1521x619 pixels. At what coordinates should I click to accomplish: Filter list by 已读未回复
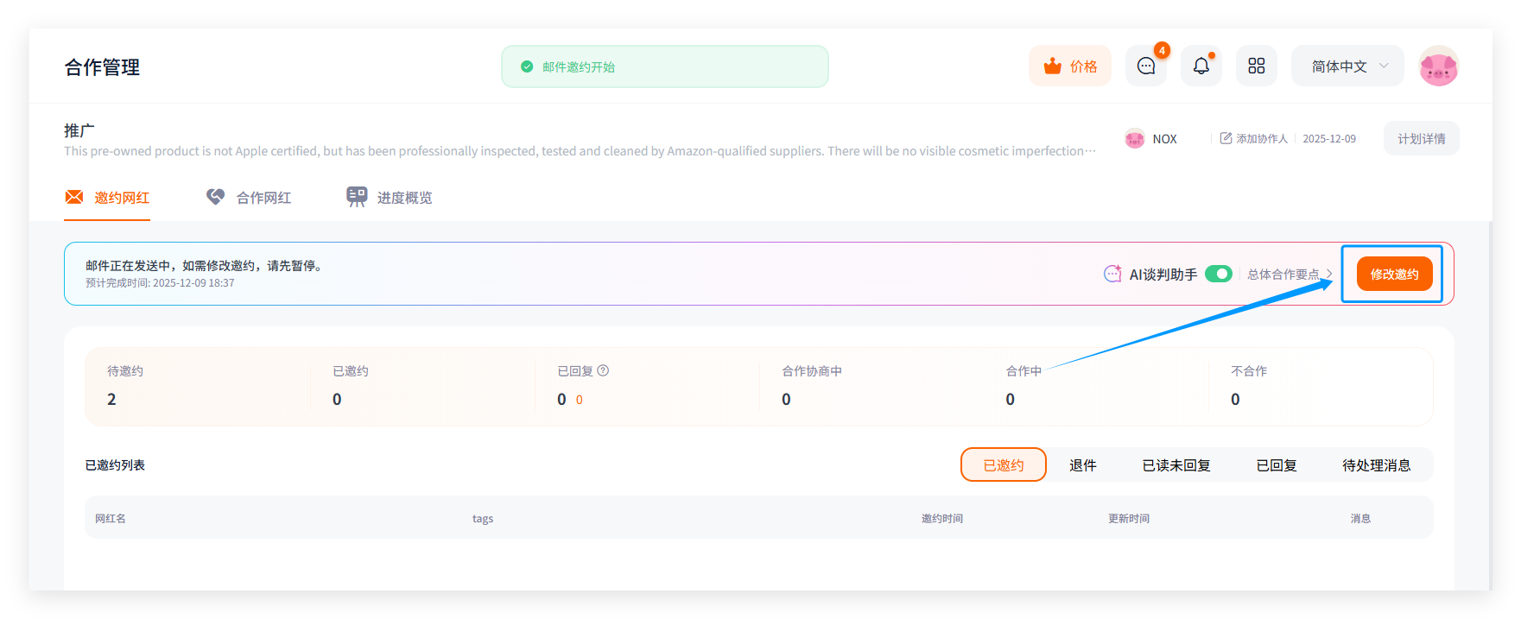click(x=1176, y=465)
